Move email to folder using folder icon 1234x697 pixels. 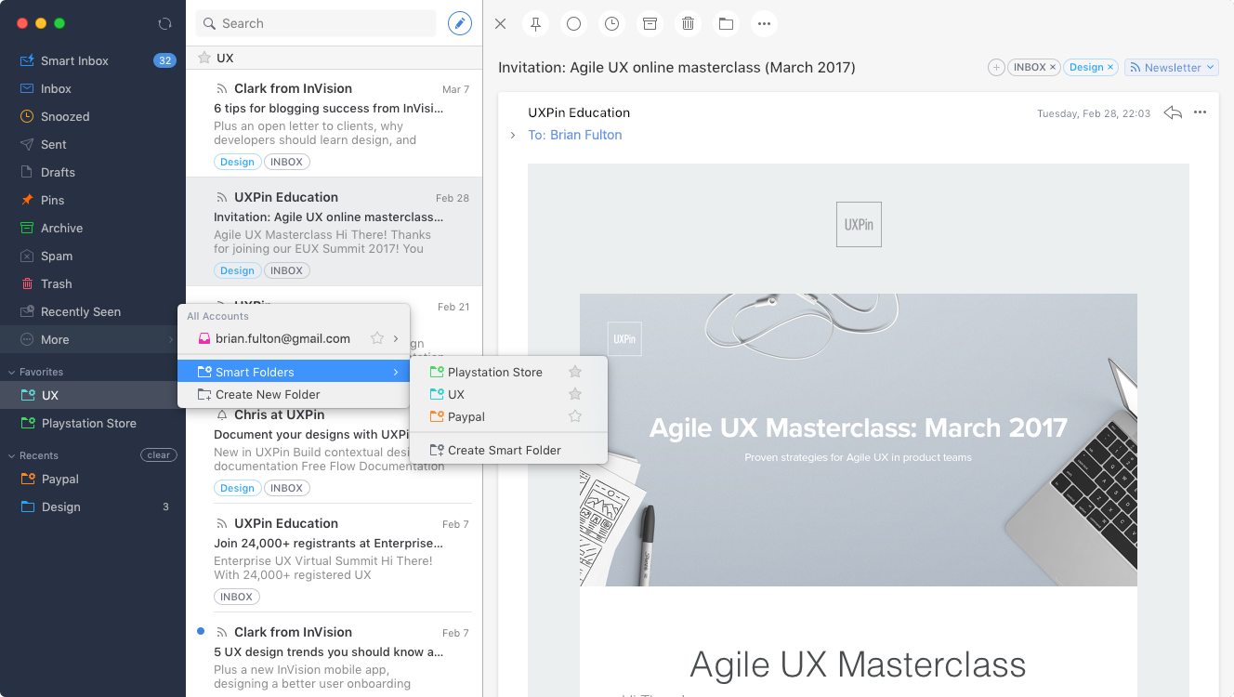(726, 23)
